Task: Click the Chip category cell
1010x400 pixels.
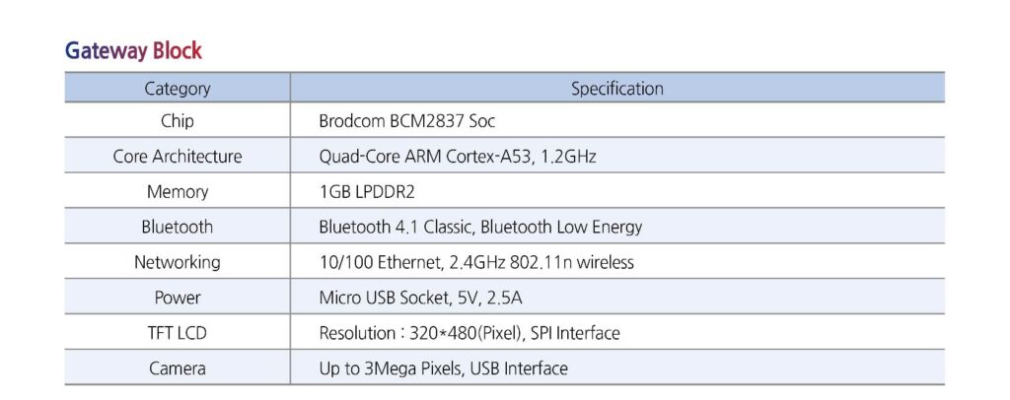Action: (178, 120)
